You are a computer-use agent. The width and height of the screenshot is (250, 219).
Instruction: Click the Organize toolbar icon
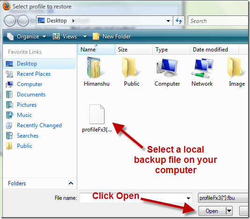tap(10, 36)
